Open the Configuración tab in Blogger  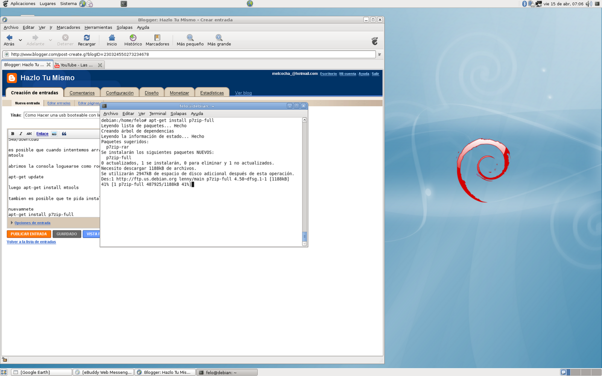120,93
